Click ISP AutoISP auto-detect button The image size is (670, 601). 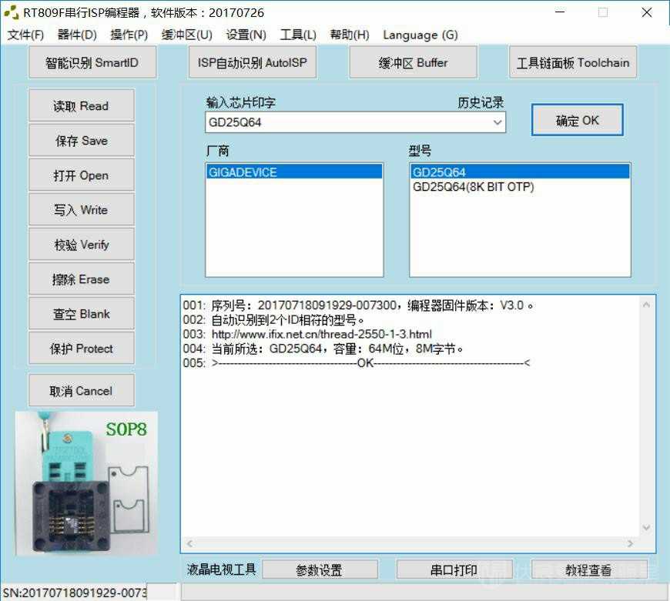(253, 62)
